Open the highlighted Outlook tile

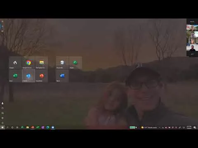[28, 76]
